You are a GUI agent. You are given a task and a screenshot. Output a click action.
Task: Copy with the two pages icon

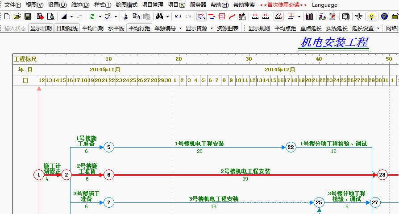point(137,17)
